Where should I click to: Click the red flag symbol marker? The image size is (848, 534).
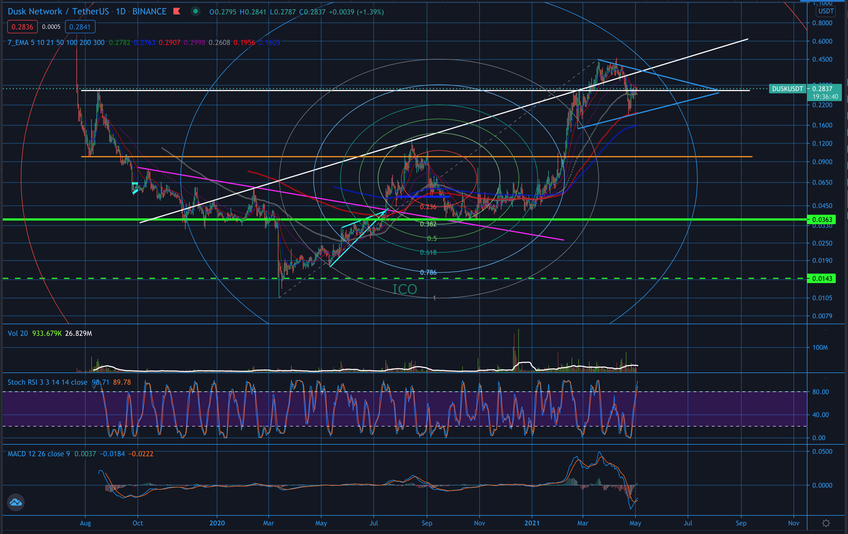[177, 12]
